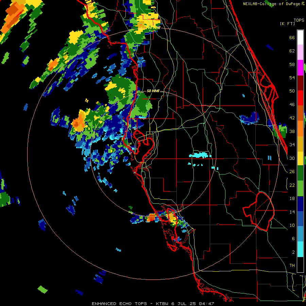Click the 50 NMI range ring label
The width and height of the screenshot is (306, 306).
pyautogui.click(x=153, y=91)
